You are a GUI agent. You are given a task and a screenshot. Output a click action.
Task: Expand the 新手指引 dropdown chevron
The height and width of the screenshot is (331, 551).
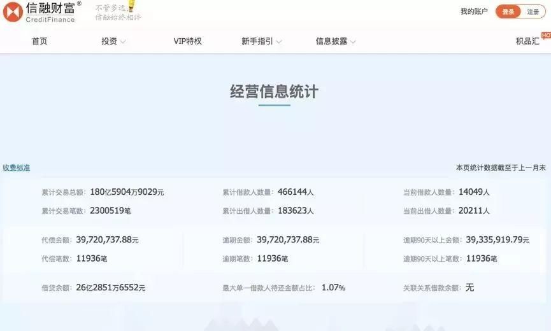[279, 42]
